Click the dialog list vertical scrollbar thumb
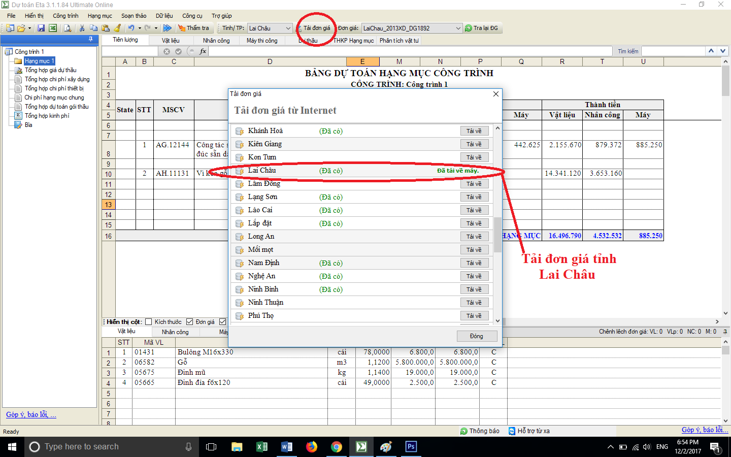The image size is (731, 457). point(497,235)
